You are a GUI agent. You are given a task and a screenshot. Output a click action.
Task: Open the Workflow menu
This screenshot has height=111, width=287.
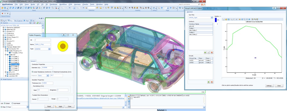(63, 4)
